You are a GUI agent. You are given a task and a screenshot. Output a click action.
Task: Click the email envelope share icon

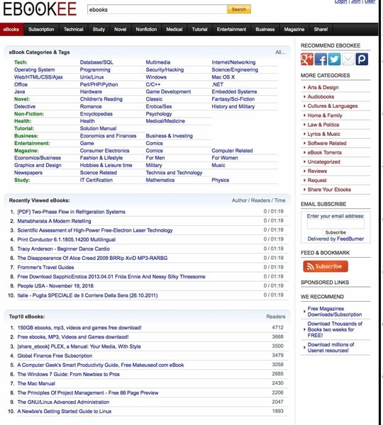(348, 59)
